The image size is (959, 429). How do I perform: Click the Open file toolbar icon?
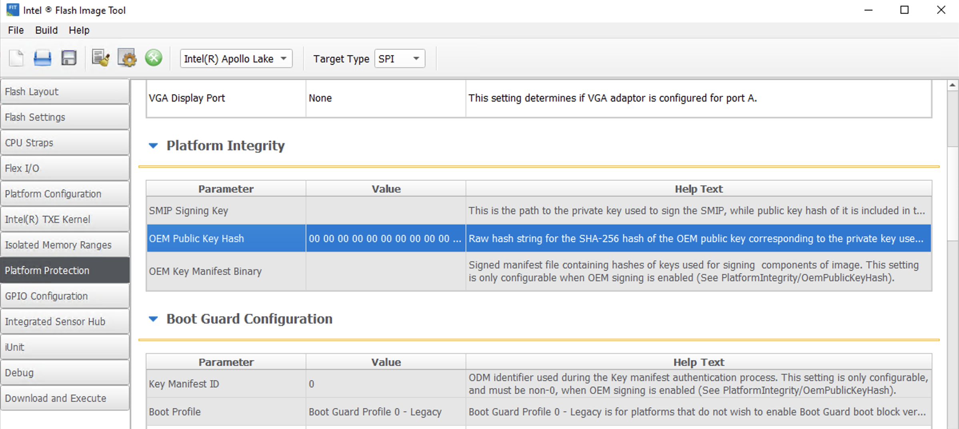pos(42,58)
